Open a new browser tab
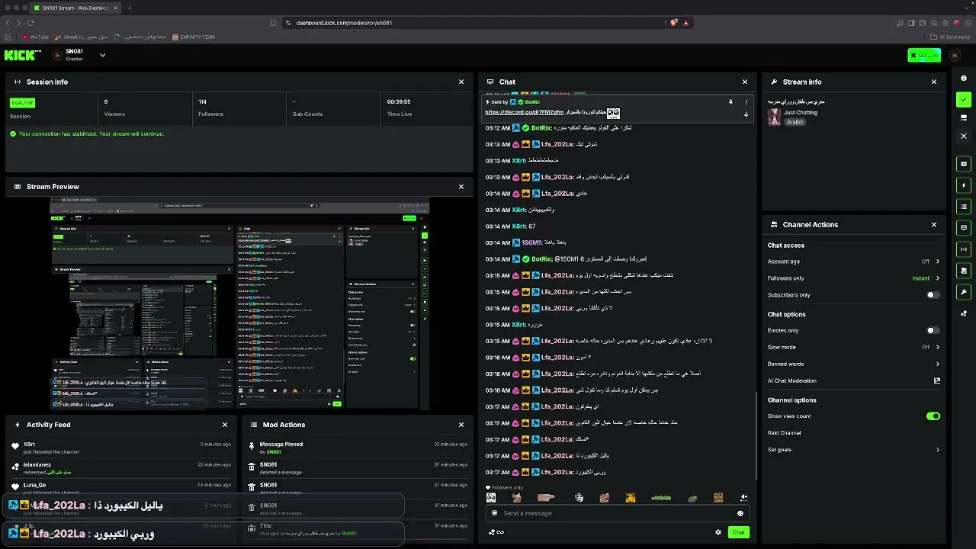This screenshot has height=549, width=976. pos(130,8)
